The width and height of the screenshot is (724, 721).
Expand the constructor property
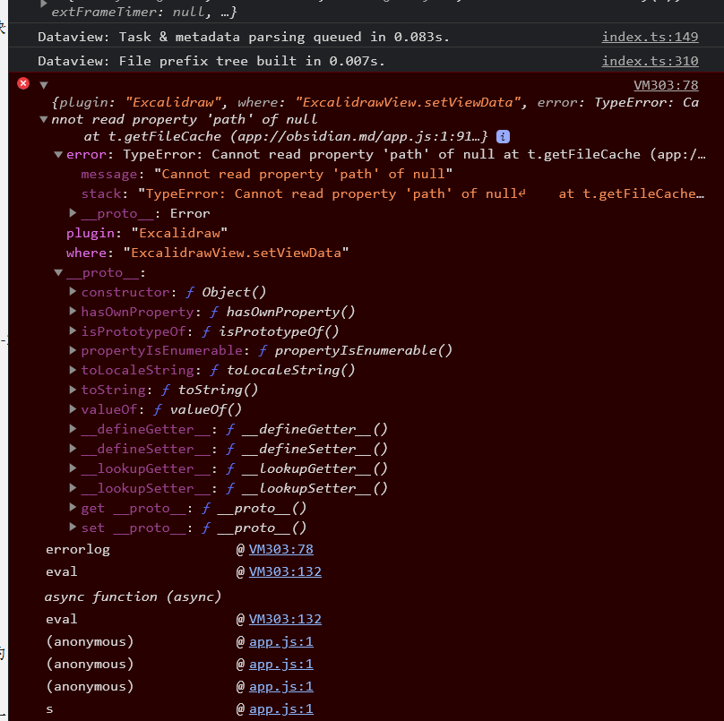pos(73,291)
